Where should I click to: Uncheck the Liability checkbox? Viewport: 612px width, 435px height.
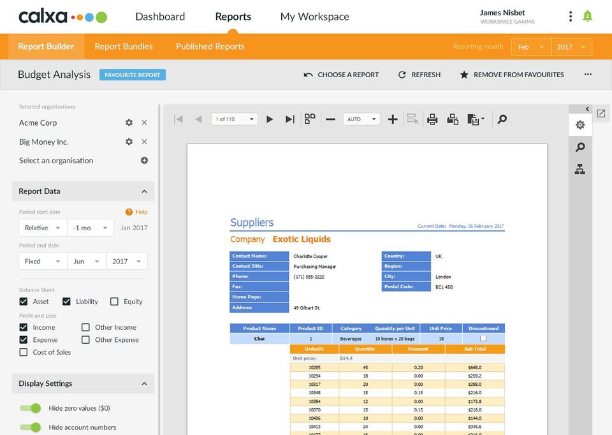pos(66,302)
